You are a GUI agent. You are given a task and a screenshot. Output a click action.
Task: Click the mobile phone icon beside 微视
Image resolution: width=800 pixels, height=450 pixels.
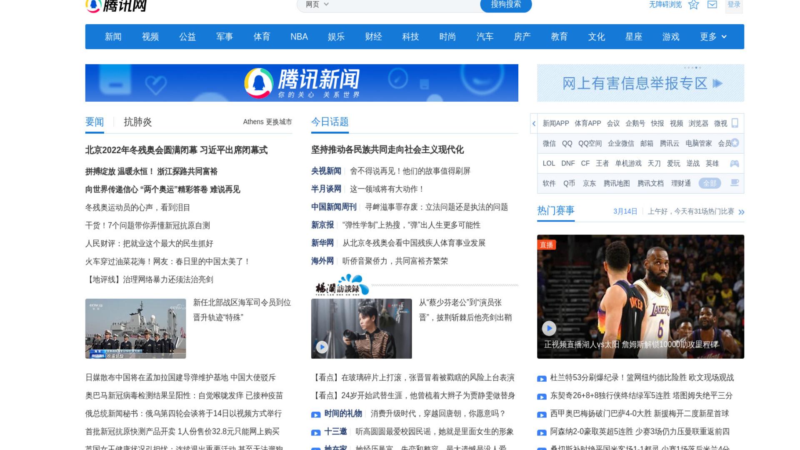point(735,123)
